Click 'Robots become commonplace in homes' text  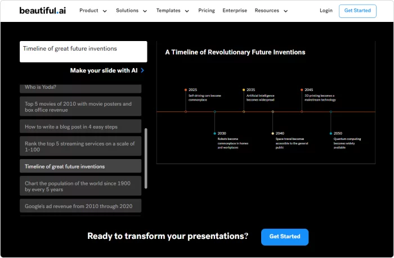coord(233,143)
